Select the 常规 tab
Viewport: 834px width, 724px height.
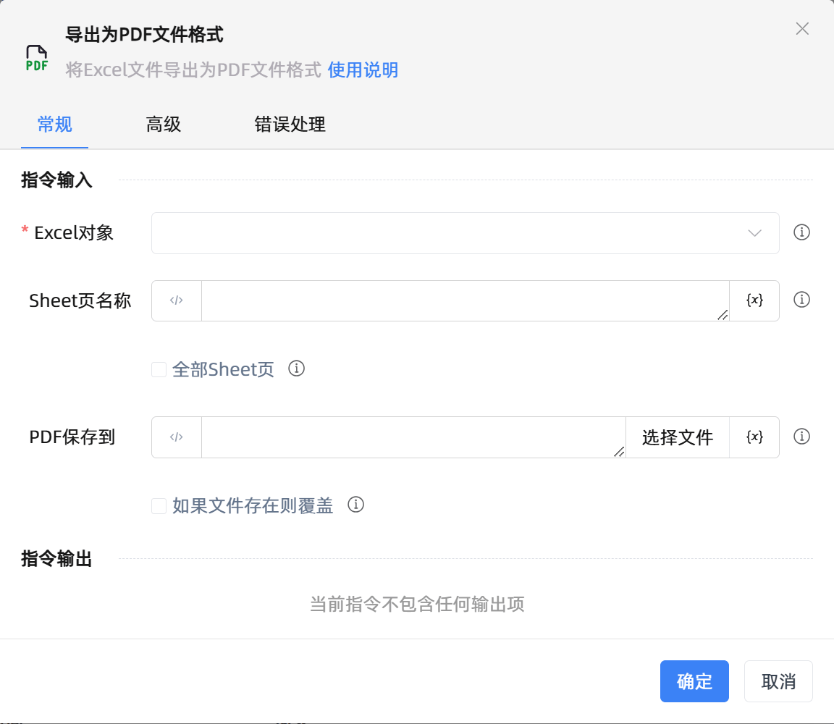coord(54,125)
